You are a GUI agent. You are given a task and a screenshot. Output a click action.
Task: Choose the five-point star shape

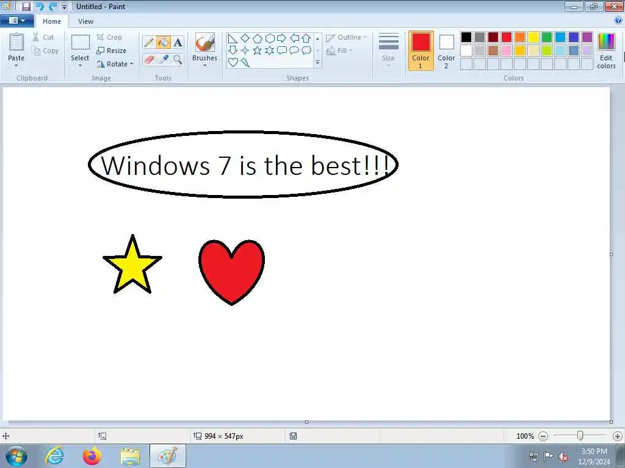pos(258,51)
